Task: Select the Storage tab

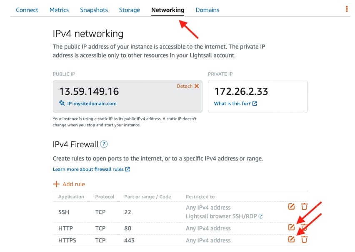Action: click(130, 10)
